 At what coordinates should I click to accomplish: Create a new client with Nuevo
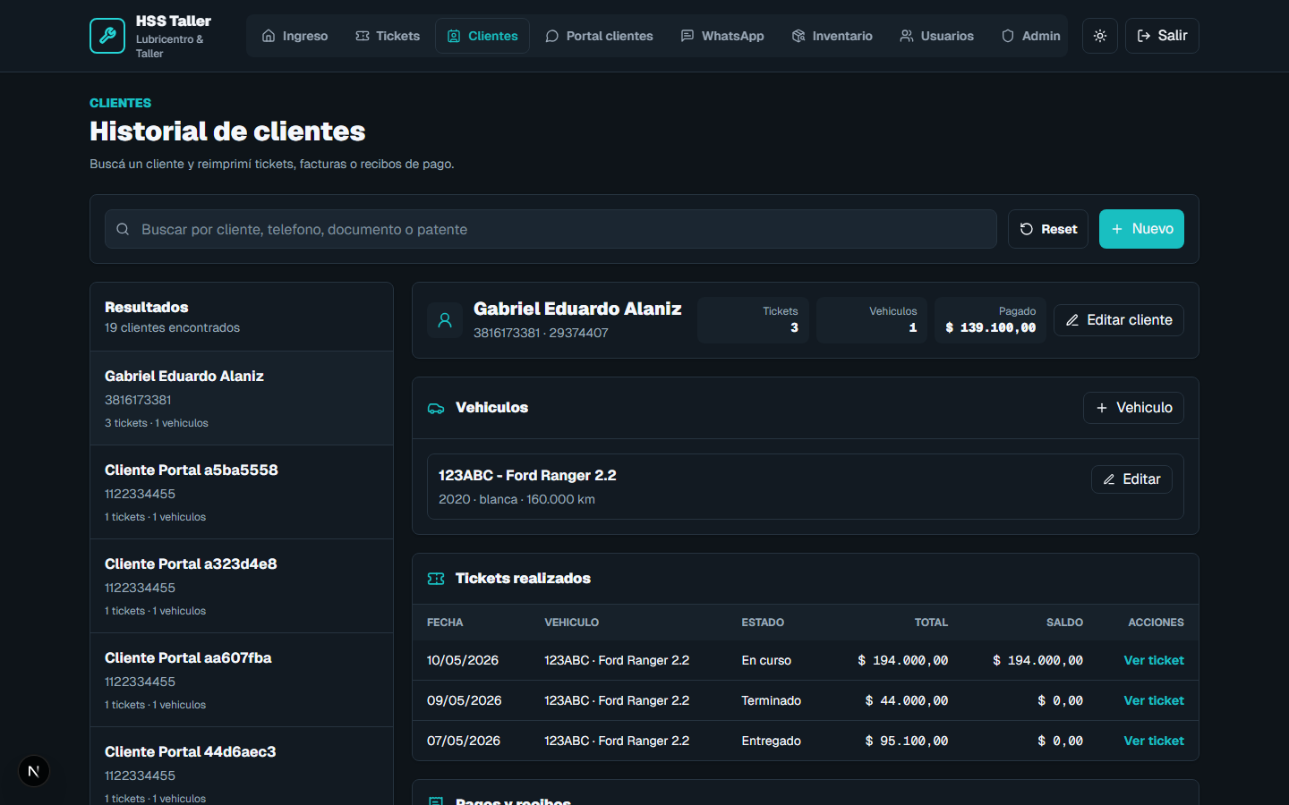(1141, 229)
